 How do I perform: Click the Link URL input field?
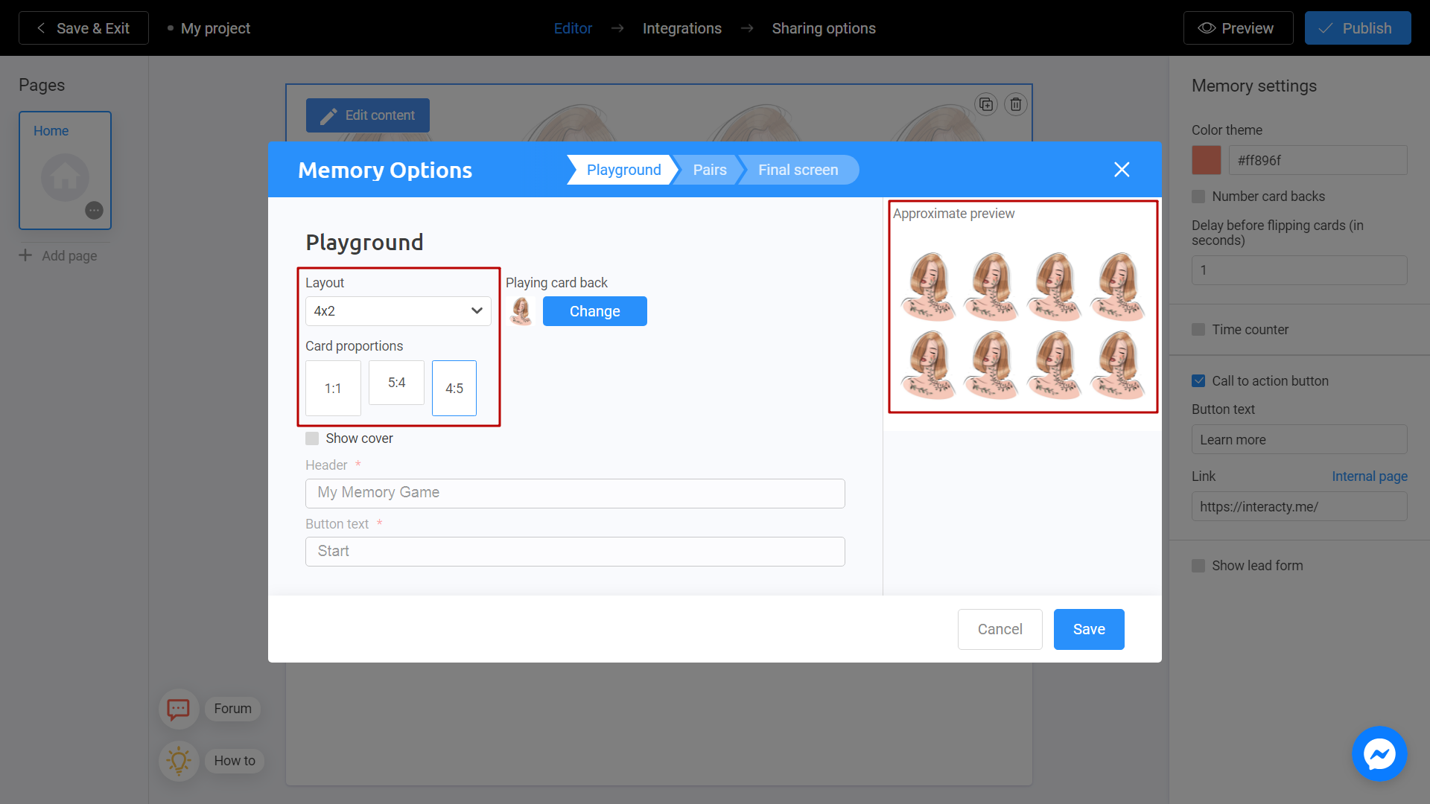(1300, 507)
